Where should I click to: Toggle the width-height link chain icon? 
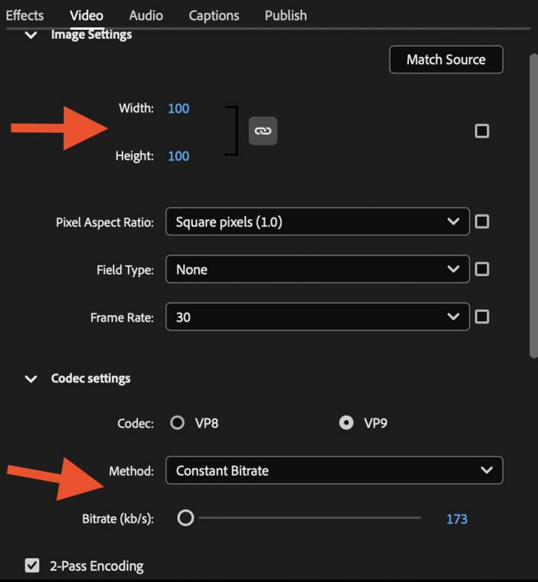pos(263,131)
